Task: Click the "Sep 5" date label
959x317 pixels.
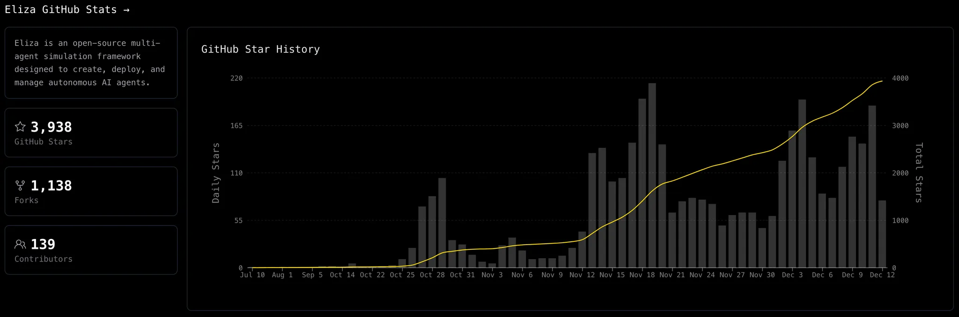Action: point(312,275)
